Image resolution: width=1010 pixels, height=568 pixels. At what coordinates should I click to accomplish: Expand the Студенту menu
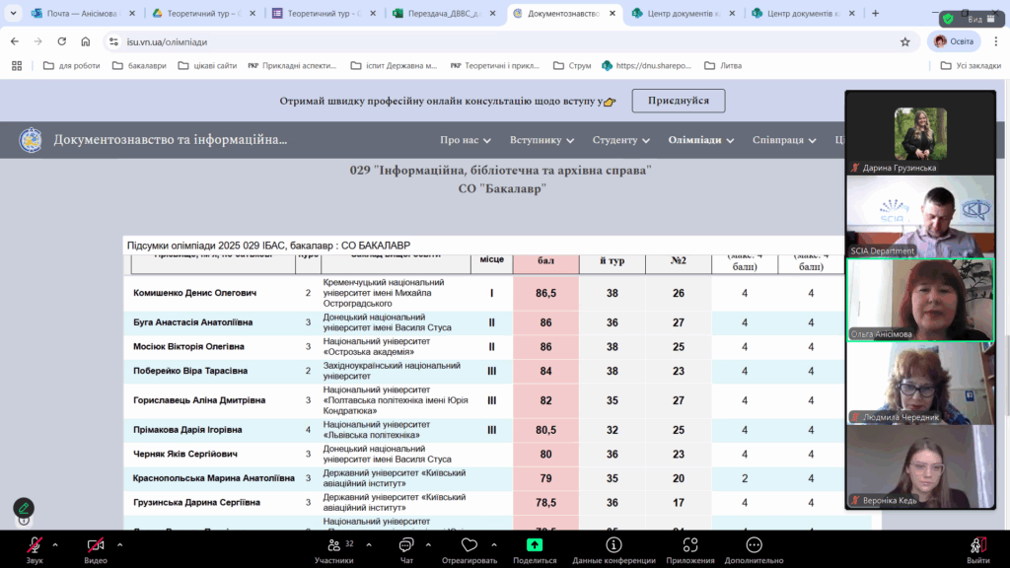621,140
